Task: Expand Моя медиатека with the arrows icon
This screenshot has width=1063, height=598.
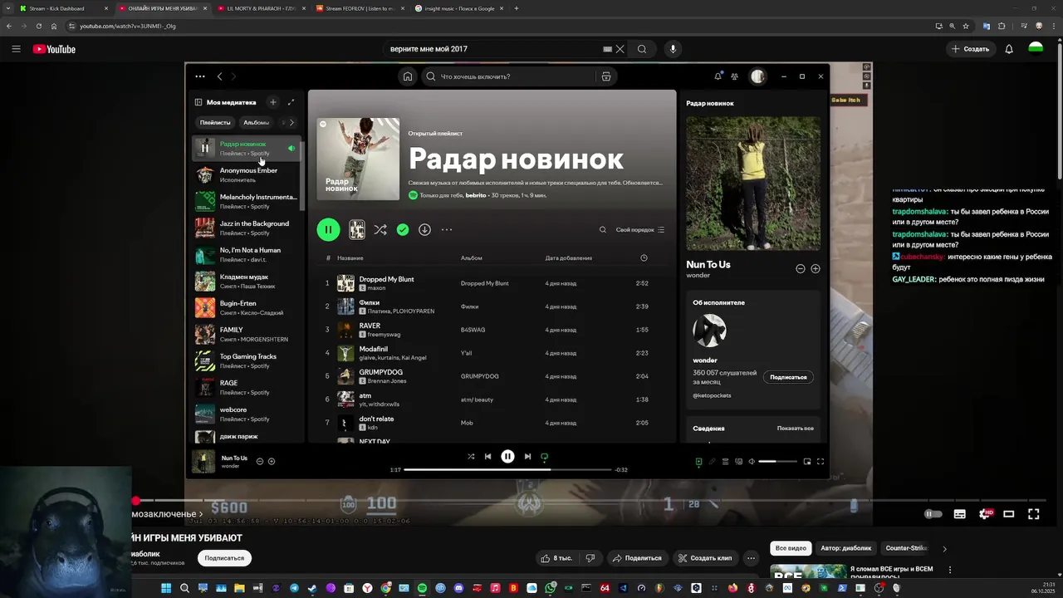Action: point(291,102)
